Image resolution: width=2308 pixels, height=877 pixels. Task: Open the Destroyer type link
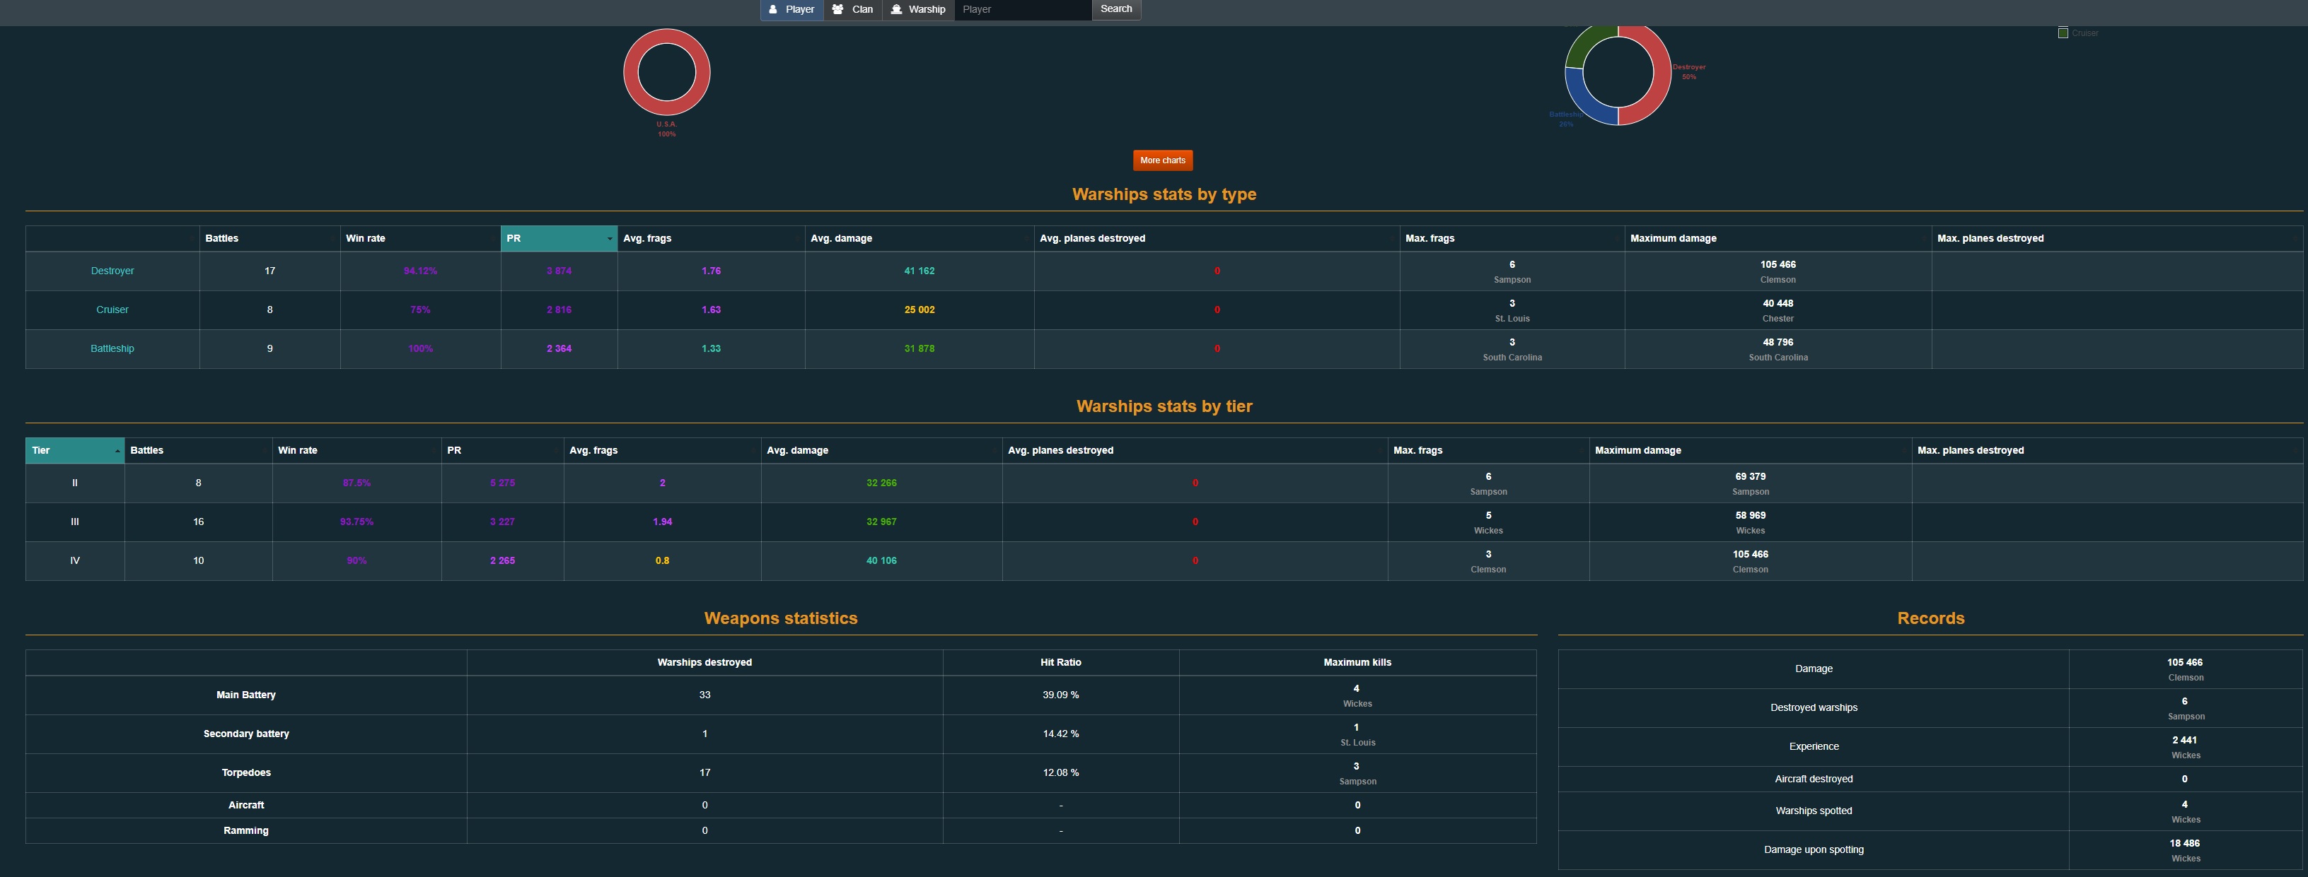point(112,271)
